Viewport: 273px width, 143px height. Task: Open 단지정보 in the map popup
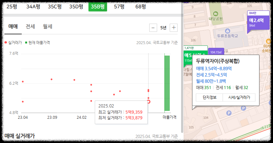click(x=209, y=97)
